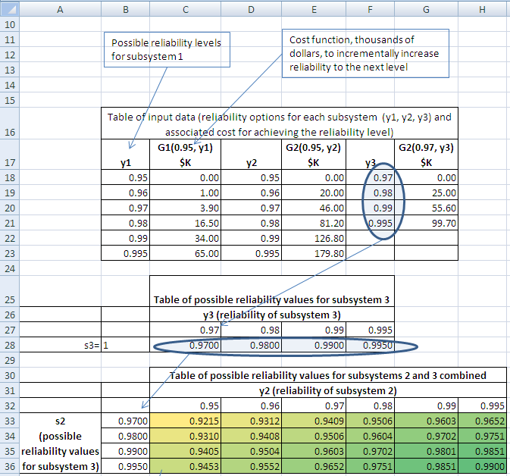The width and height of the screenshot is (510, 476).
Task: Select the dark green 0.9900 cell in row 36
Action: 483,466
